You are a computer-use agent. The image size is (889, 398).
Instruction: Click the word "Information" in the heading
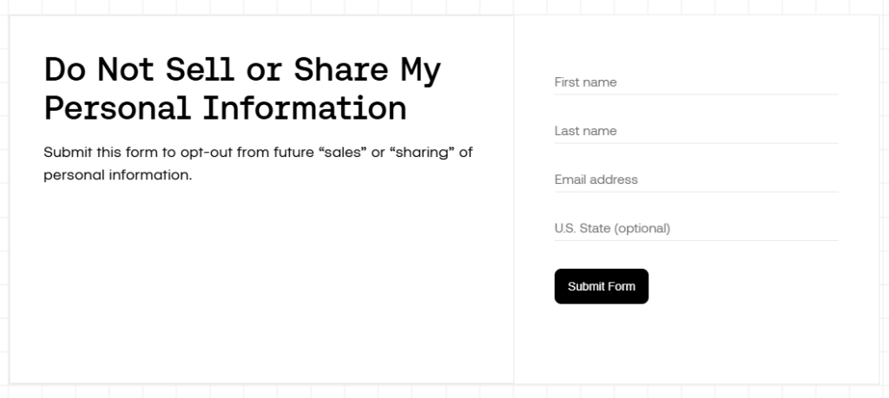[305, 108]
